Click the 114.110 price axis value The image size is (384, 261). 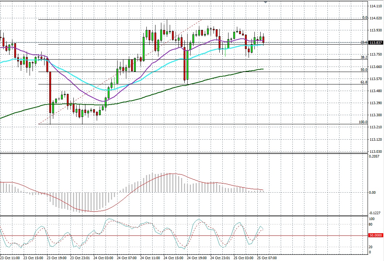pyautogui.click(x=376, y=6)
